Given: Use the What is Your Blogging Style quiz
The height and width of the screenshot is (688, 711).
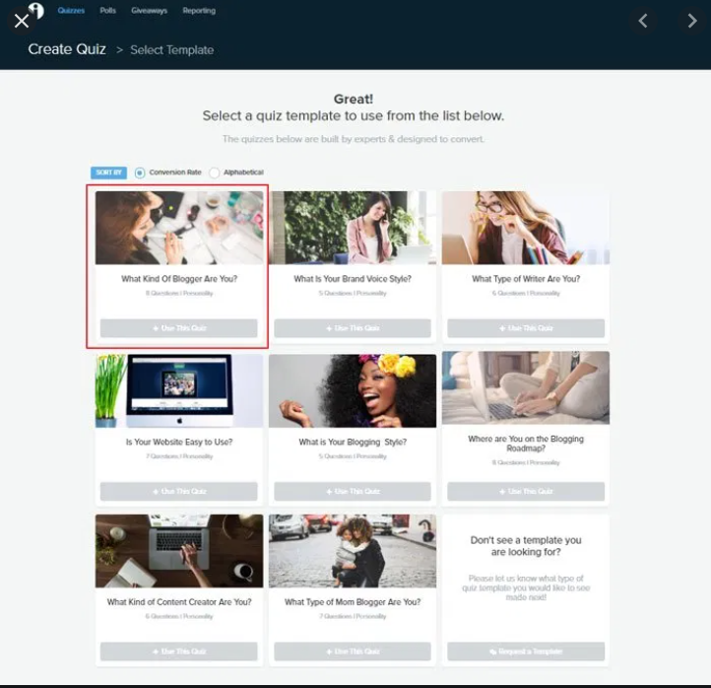Looking at the screenshot, I should (353, 492).
